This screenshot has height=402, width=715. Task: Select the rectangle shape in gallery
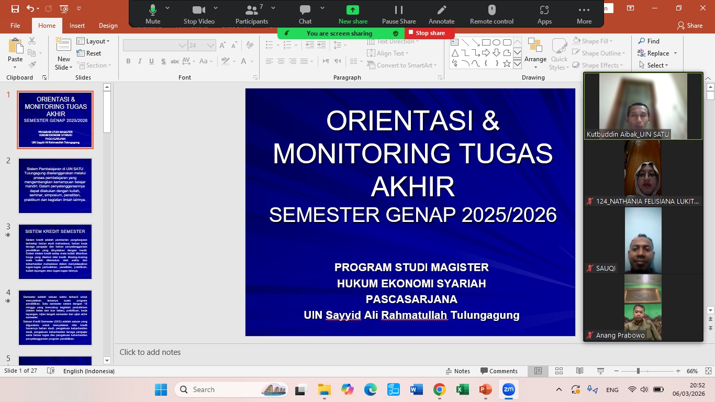(x=486, y=42)
